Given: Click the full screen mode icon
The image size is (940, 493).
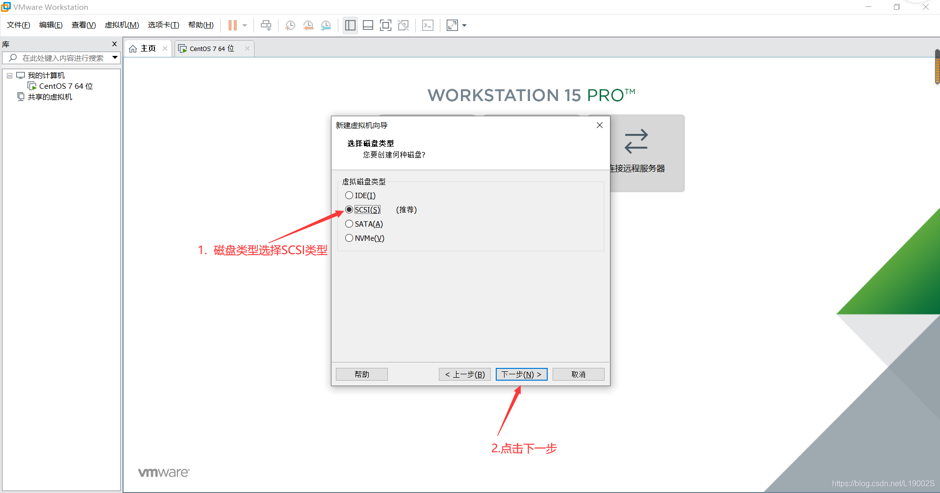Looking at the screenshot, I should [385, 25].
